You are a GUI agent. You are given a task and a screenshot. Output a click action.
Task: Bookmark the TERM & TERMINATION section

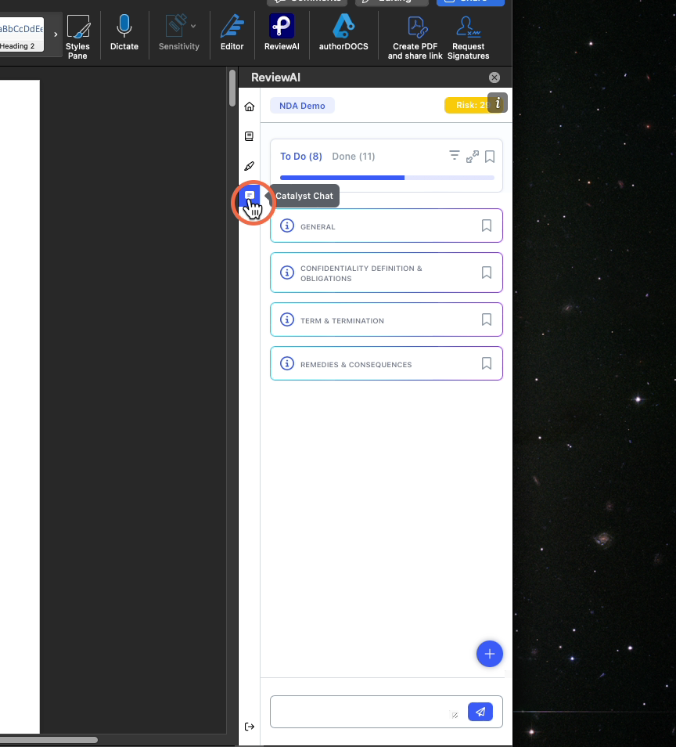coord(486,319)
